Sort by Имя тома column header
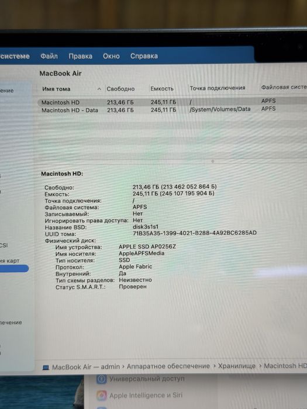The width and height of the screenshot is (307, 409). 56,89
